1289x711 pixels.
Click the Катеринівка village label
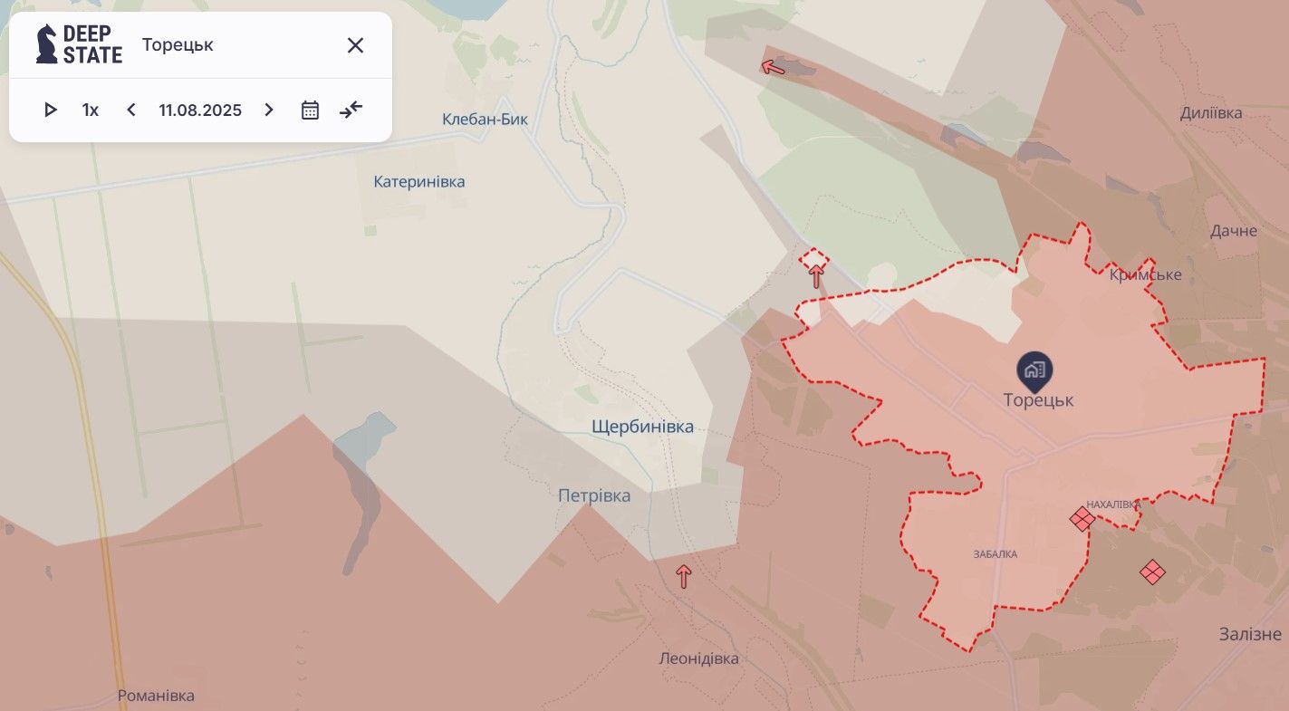click(x=419, y=182)
